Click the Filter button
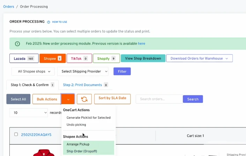246x156 pixels. [122, 71]
